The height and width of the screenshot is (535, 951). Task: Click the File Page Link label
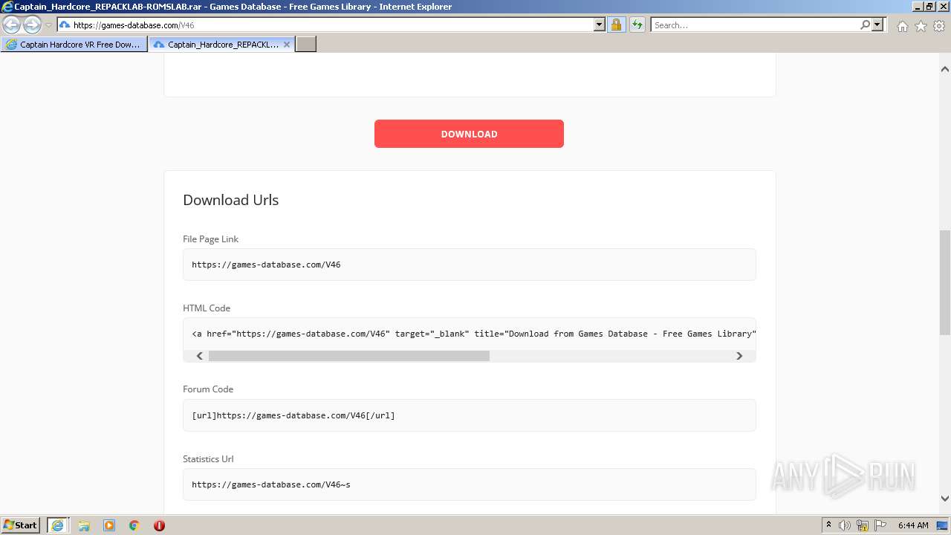point(210,239)
